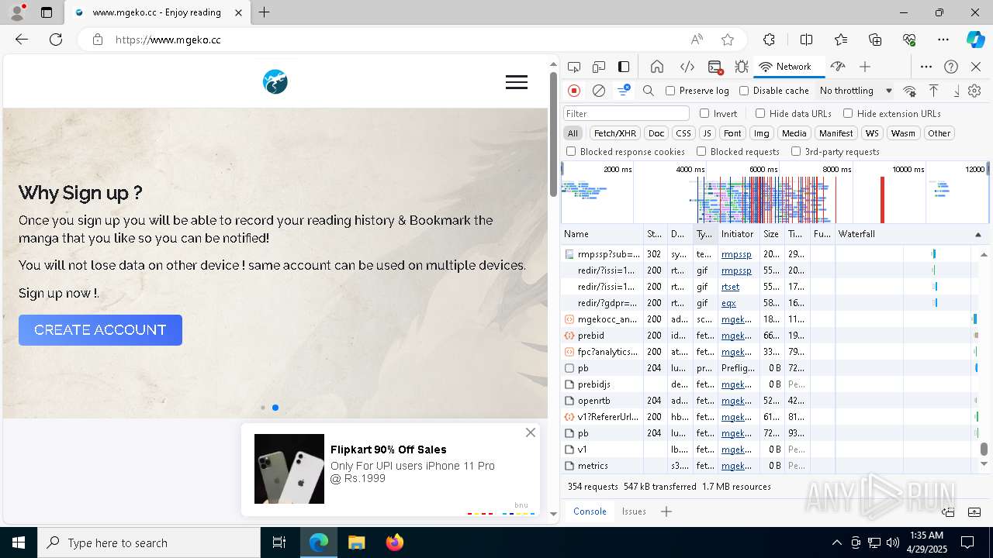Image resolution: width=993 pixels, height=558 pixels.
Task: Click the CREATE ACCOUNT button
Action: [x=100, y=330]
